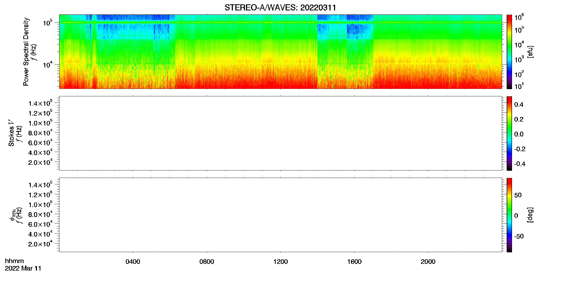
Task: Click the STEREO-A/WAVES: 20220311 plot title
Action: point(280,7)
